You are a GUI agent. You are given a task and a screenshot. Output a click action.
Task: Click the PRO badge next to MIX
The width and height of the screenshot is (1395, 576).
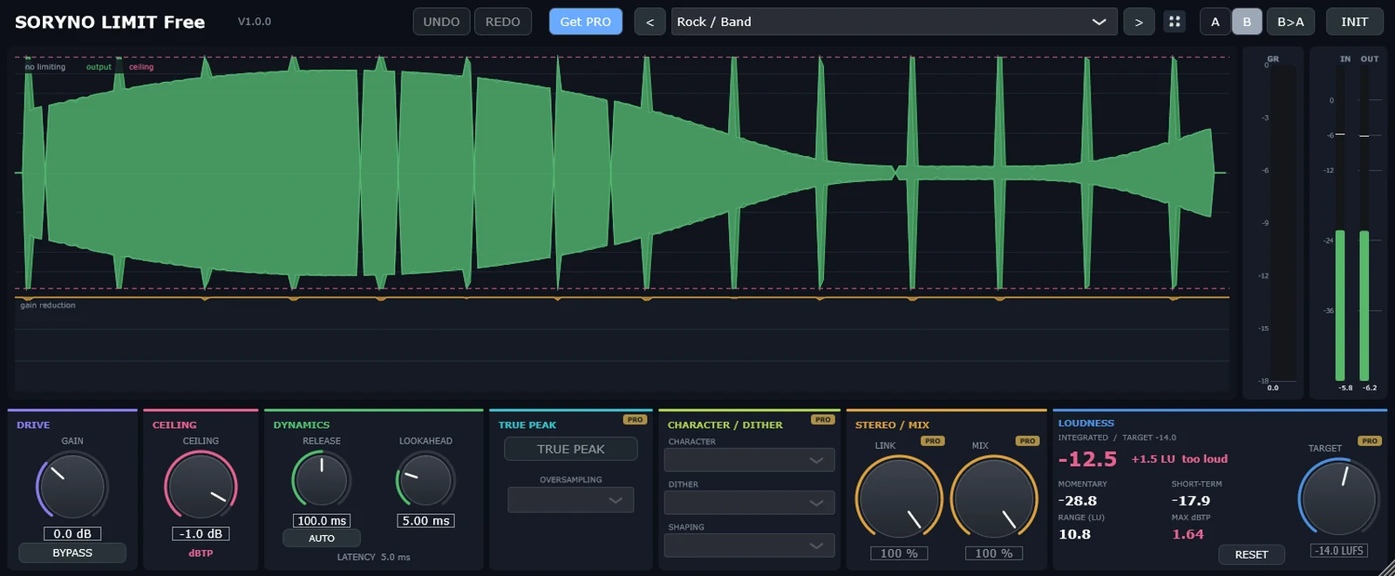[x=1028, y=441]
